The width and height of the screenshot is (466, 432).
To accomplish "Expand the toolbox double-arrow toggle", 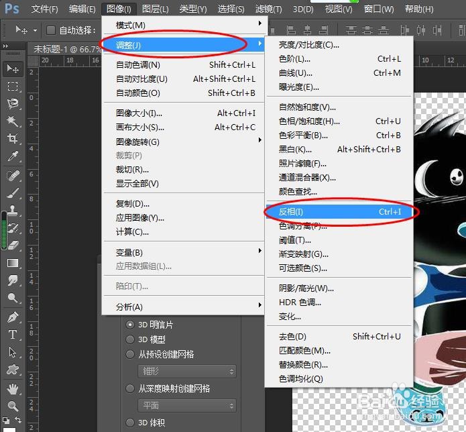I will coord(5,46).
